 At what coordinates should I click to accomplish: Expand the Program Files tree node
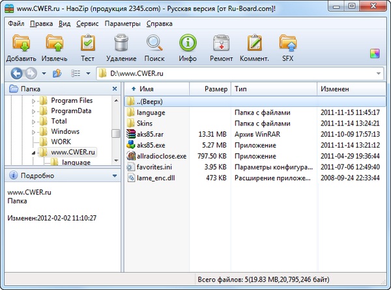pyautogui.click(x=34, y=101)
